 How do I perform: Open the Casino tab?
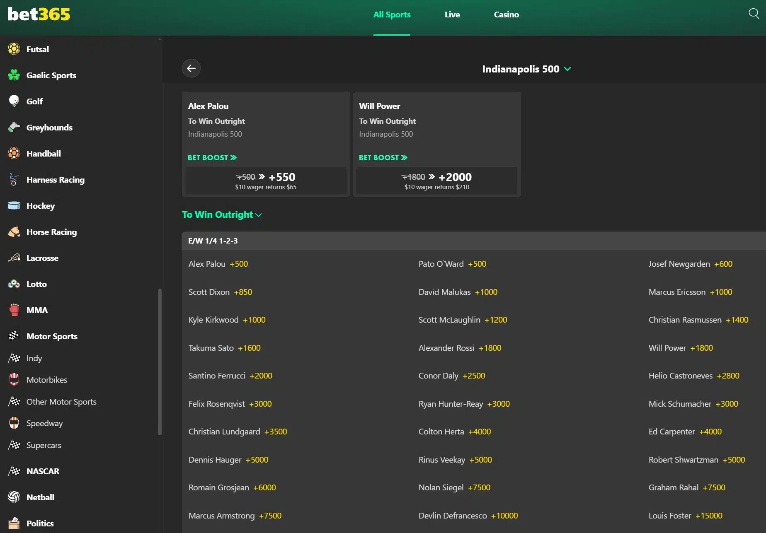point(506,14)
